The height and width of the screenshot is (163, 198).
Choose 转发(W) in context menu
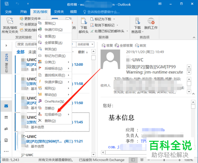pos(54,49)
